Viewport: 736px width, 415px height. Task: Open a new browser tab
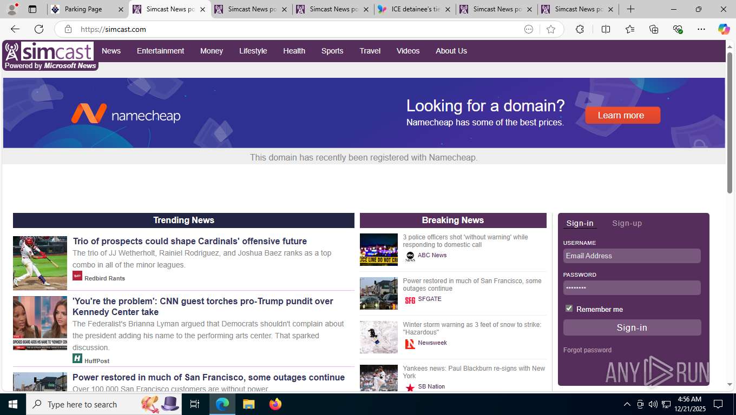coord(630,9)
